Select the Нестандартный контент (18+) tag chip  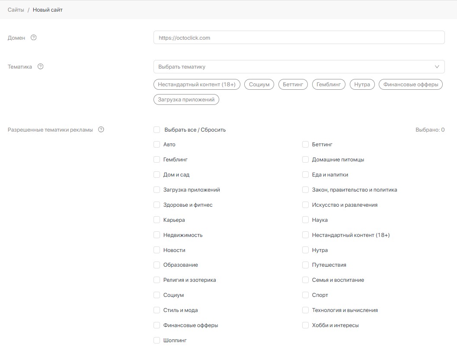click(x=197, y=85)
